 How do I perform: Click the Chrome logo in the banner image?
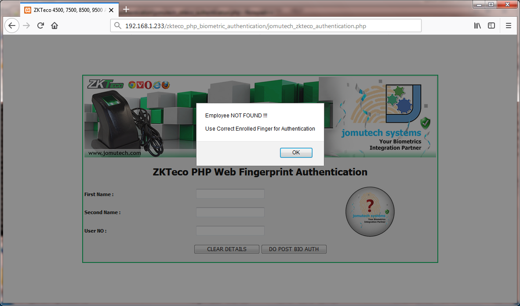[132, 85]
